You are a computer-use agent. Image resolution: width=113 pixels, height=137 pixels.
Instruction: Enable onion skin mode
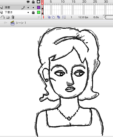coord(49,17)
